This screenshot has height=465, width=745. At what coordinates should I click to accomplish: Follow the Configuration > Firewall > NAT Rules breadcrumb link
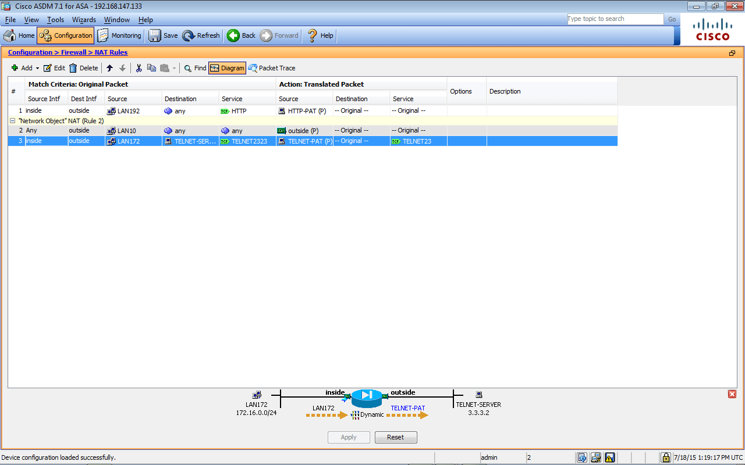coord(68,52)
